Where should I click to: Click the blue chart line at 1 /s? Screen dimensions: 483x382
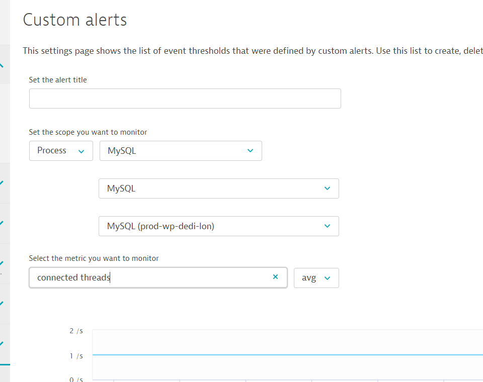[287, 355]
